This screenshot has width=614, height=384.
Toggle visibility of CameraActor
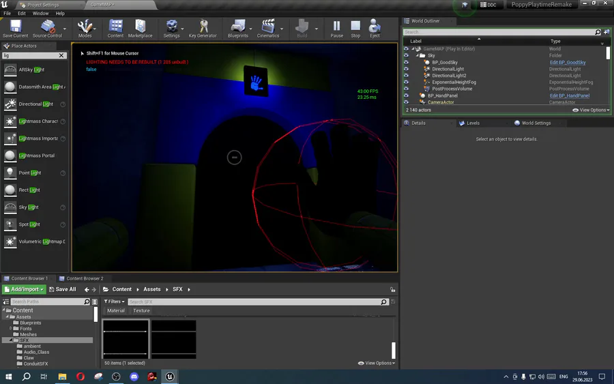[x=406, y=102]
